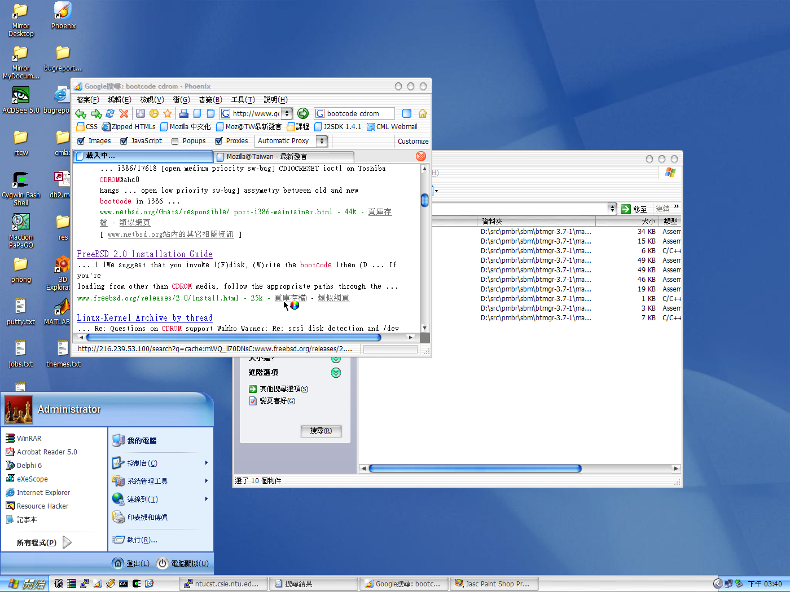The height and width of the screenshot is (592, 790).
Task: Expand the 控制台 submenu arrow
Action: point(207,463)
